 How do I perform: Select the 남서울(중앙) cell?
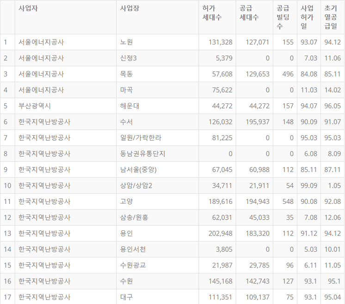coord(139,170)
